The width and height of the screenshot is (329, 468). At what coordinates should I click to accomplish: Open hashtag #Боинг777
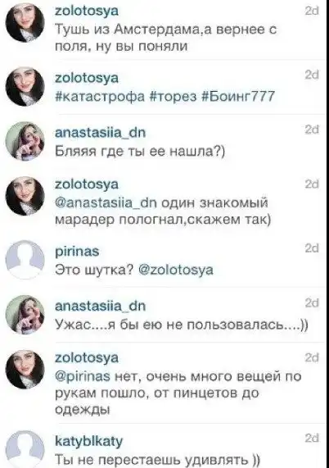[238, 96]
